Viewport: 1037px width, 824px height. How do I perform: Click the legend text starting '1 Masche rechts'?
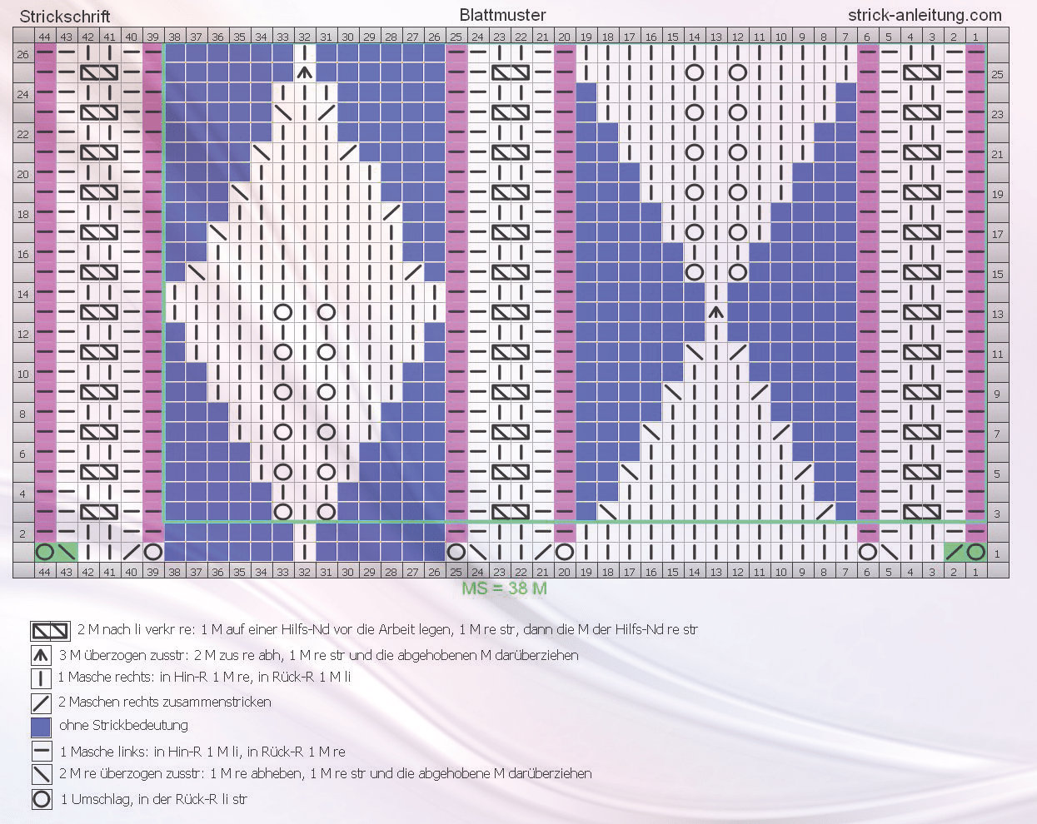click(x=205, y=677)
